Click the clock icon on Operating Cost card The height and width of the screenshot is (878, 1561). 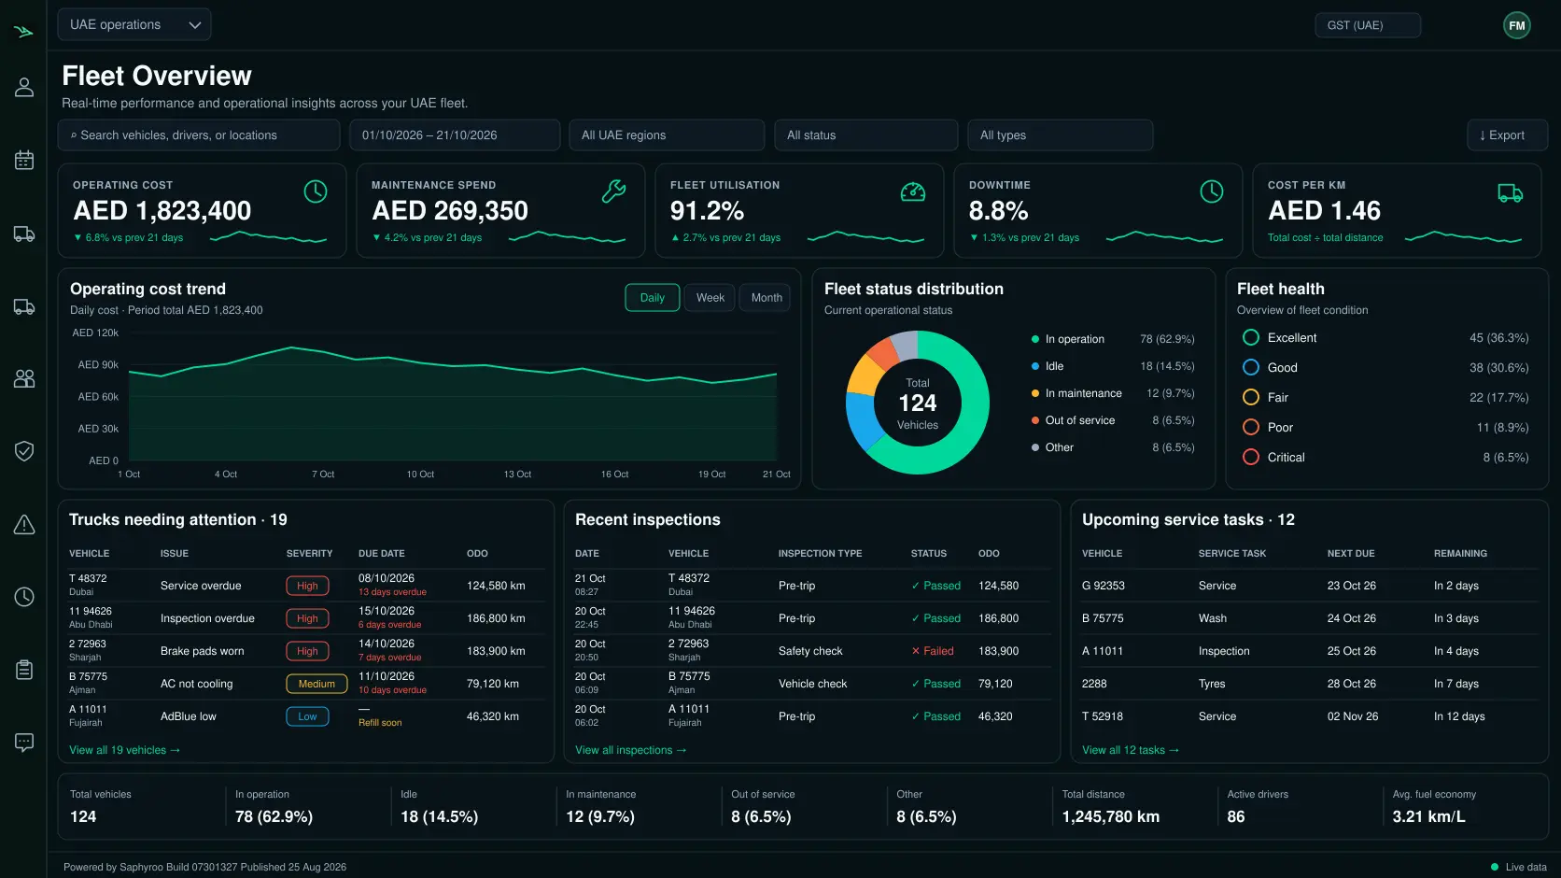click(316, 191)
